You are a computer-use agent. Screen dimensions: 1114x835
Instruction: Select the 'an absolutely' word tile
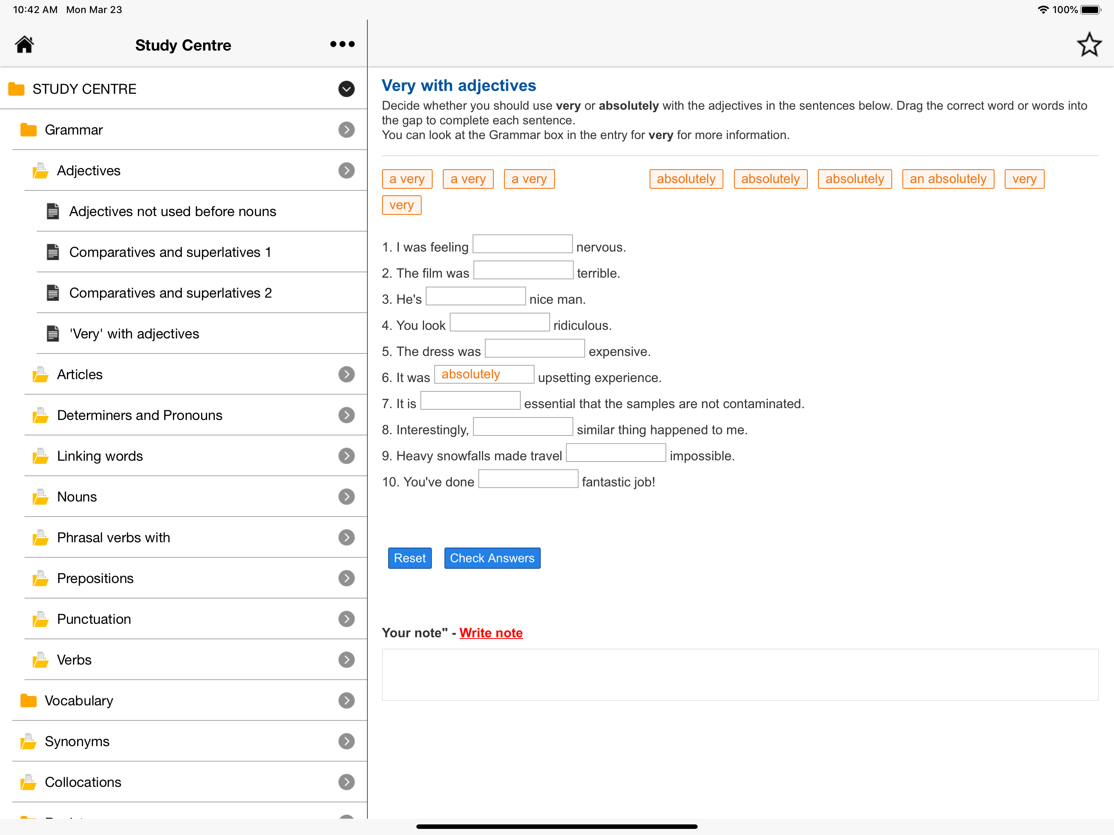click(948, 179)
